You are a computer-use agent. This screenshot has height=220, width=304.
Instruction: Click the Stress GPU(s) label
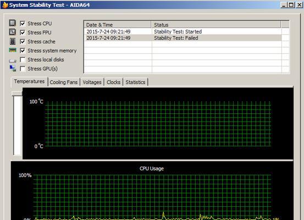tap(42, 69)
